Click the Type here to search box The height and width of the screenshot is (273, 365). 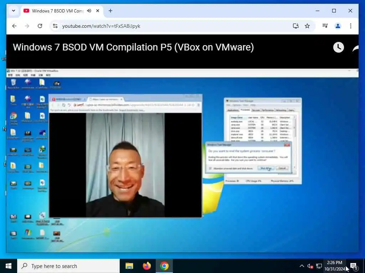[68, 266]
